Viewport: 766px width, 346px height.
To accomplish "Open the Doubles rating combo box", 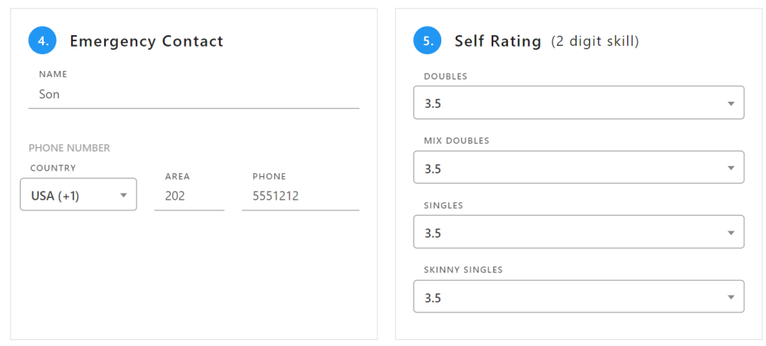I will (567, 103).
